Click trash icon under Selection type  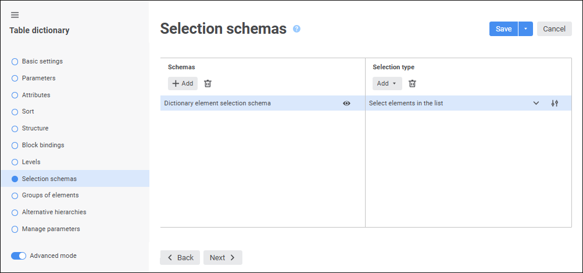(x=412, y=83)
